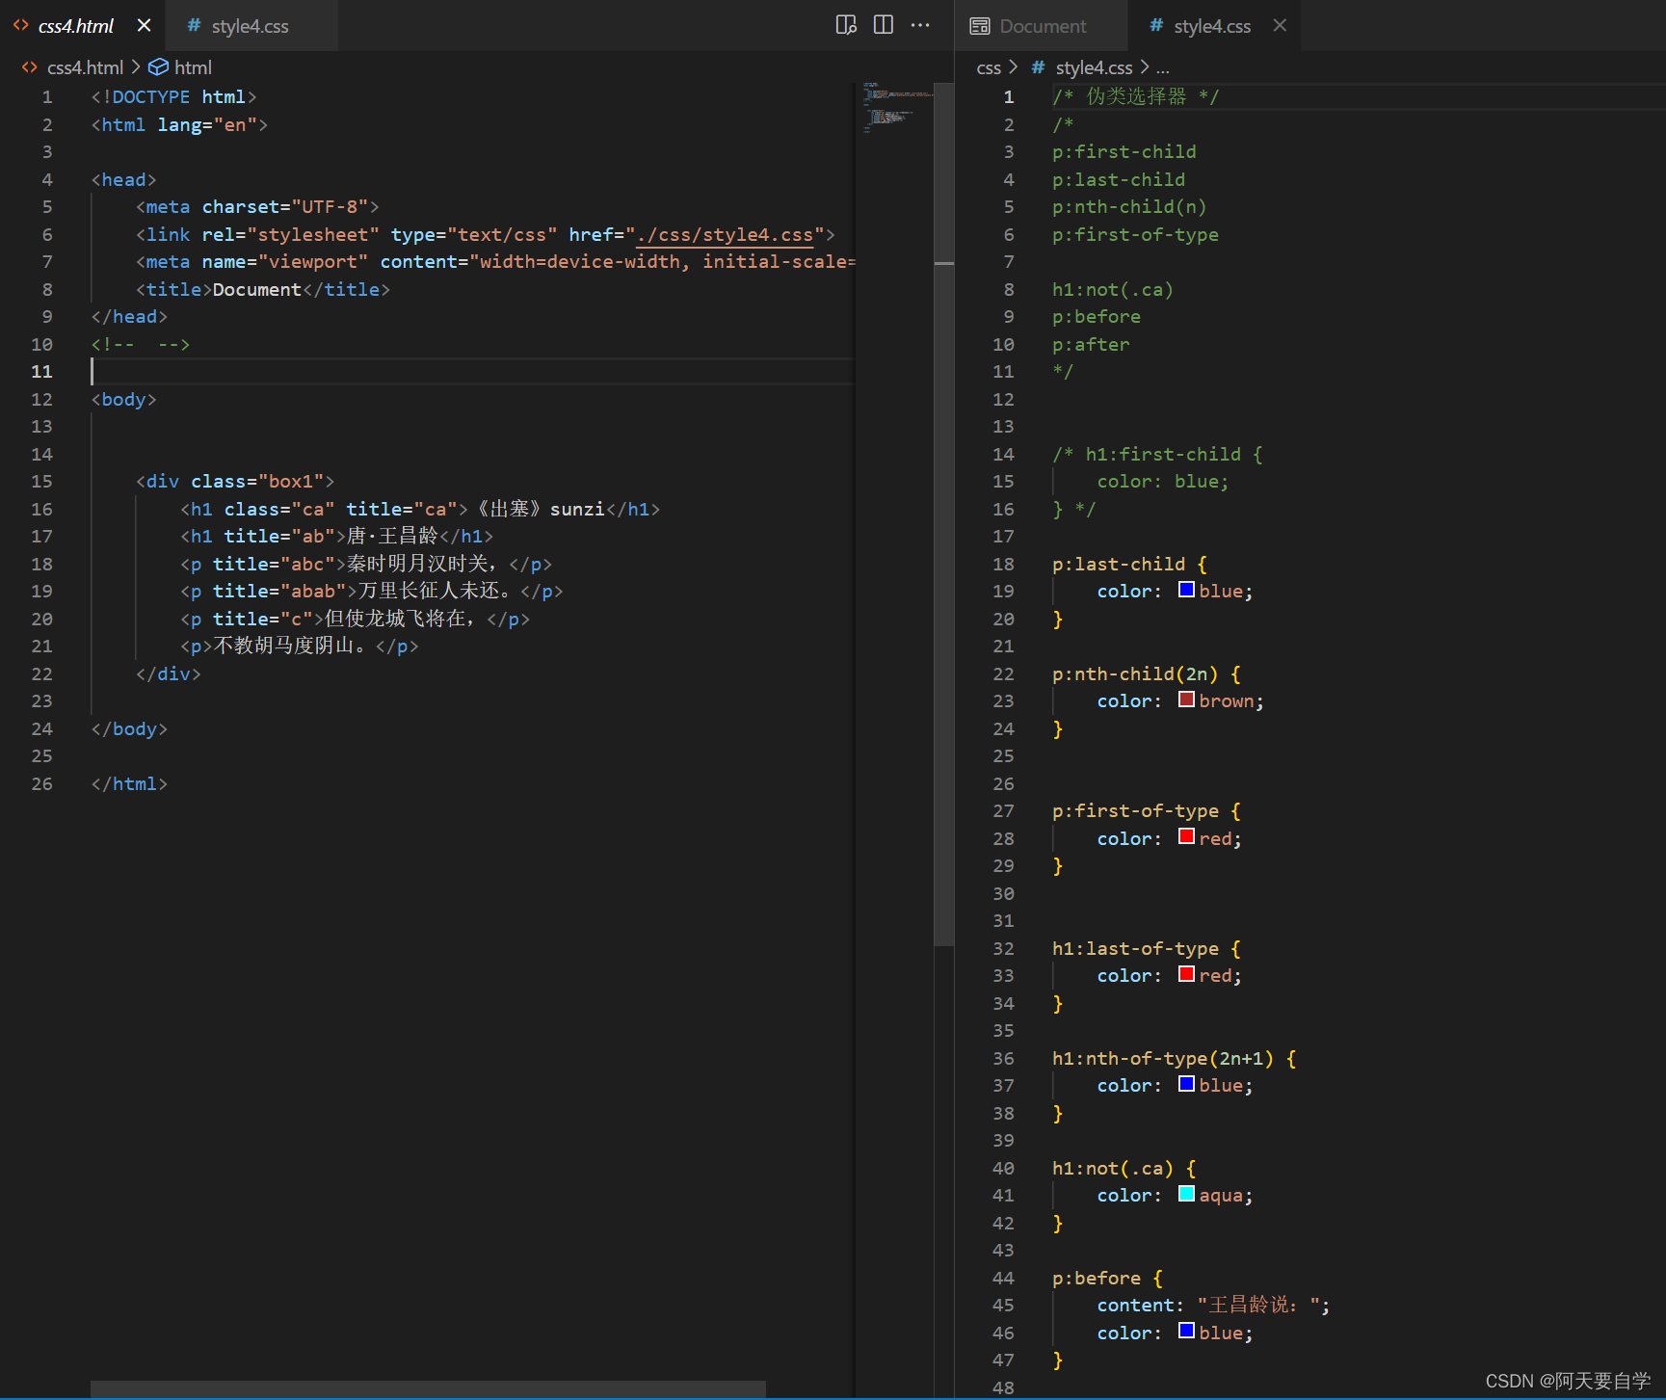Click the Document tab preview icon
Screen dimensions: 1666x1400
click(980, 26)
